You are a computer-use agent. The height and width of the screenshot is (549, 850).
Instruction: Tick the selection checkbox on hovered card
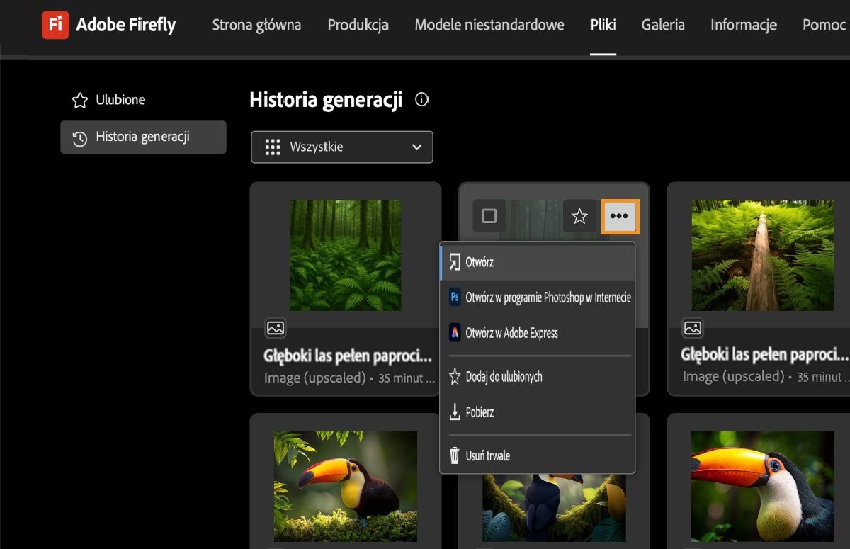[x=489, y=216]
